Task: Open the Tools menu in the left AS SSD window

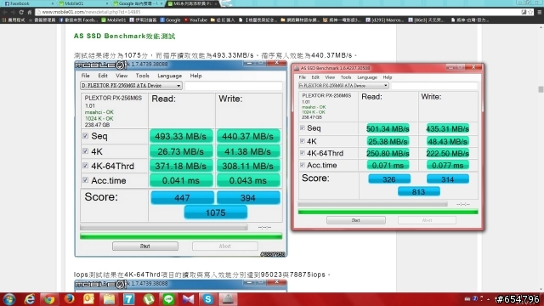Action: [142, 76]
